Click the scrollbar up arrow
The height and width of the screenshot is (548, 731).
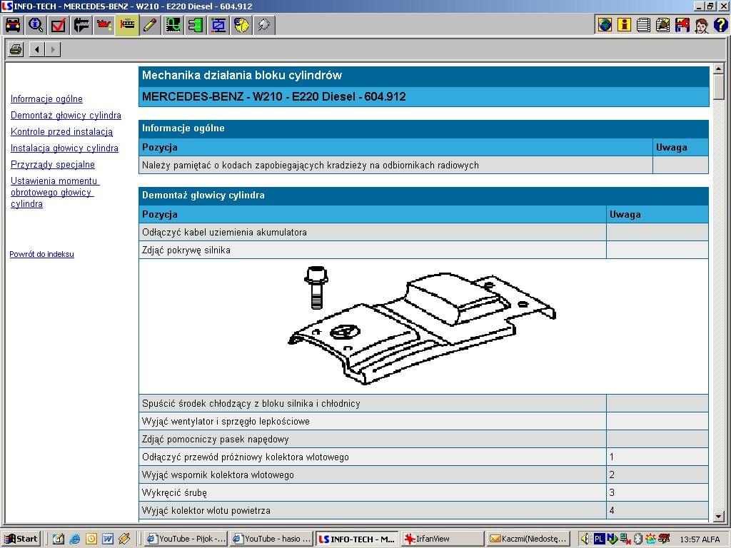coord(718,69)
